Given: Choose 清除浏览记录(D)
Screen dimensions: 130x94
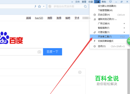Looking at the screenshot, I should 109,19.
